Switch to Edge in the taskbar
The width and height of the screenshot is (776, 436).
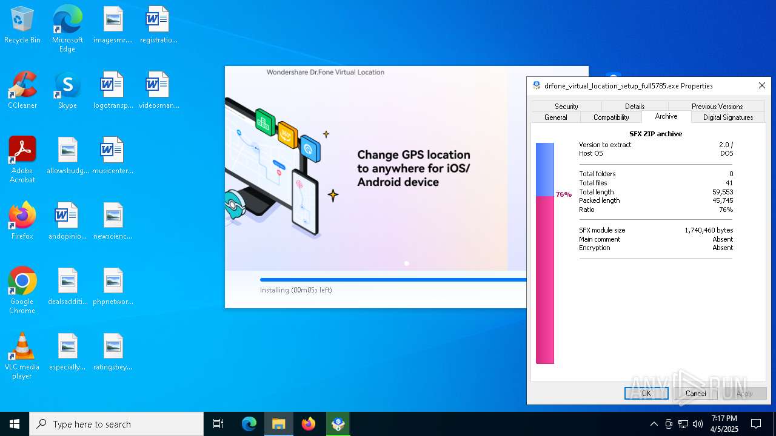click(x=249, y=424)
